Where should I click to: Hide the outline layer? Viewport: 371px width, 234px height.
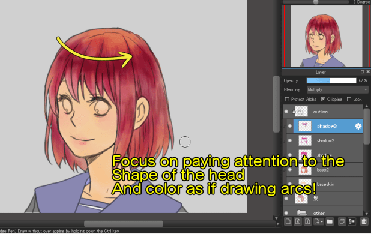(x=286, y=112)
